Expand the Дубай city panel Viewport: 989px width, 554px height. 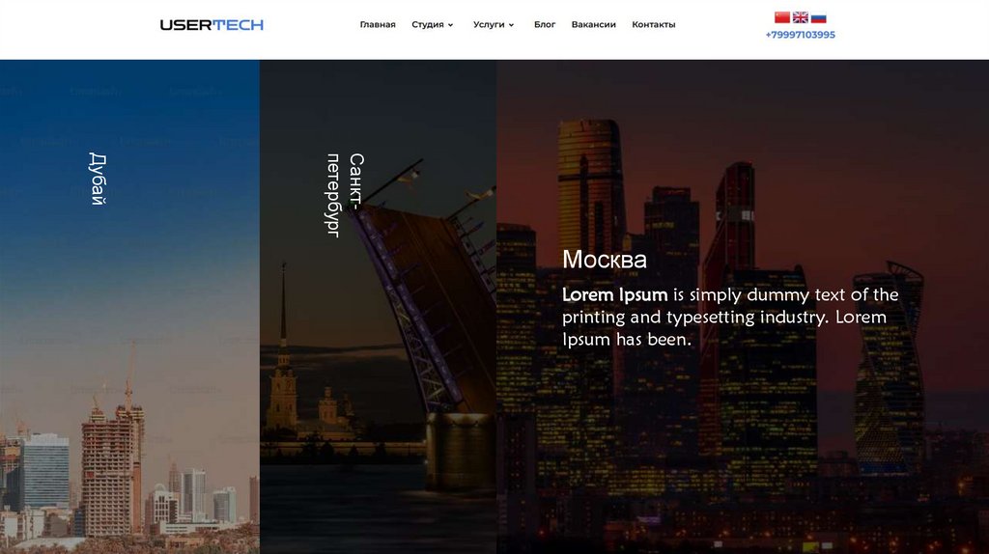pos(129,307)
